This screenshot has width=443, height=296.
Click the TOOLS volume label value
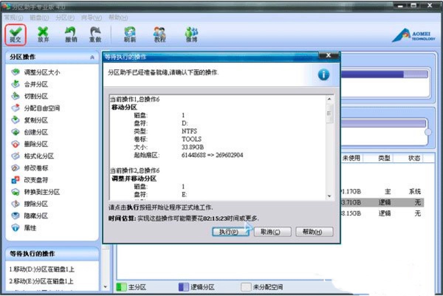click(x=192, y=139)
